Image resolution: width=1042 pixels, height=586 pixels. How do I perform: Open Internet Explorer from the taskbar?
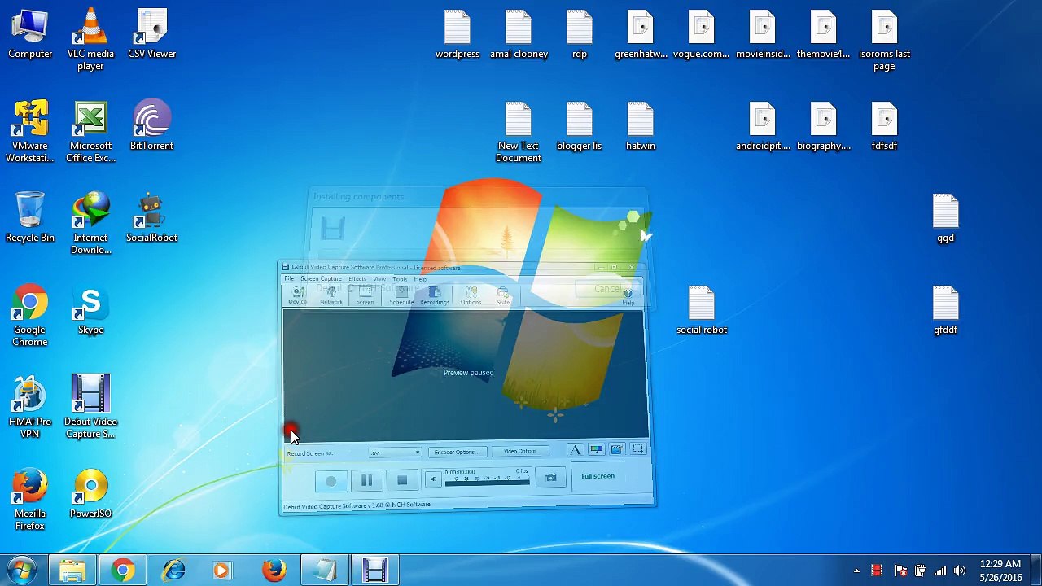tap(173, 570)
